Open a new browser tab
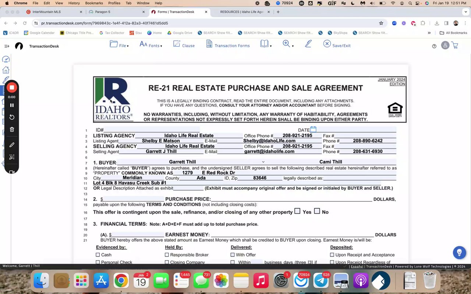 pyautogui.click(x=278, y=12)
